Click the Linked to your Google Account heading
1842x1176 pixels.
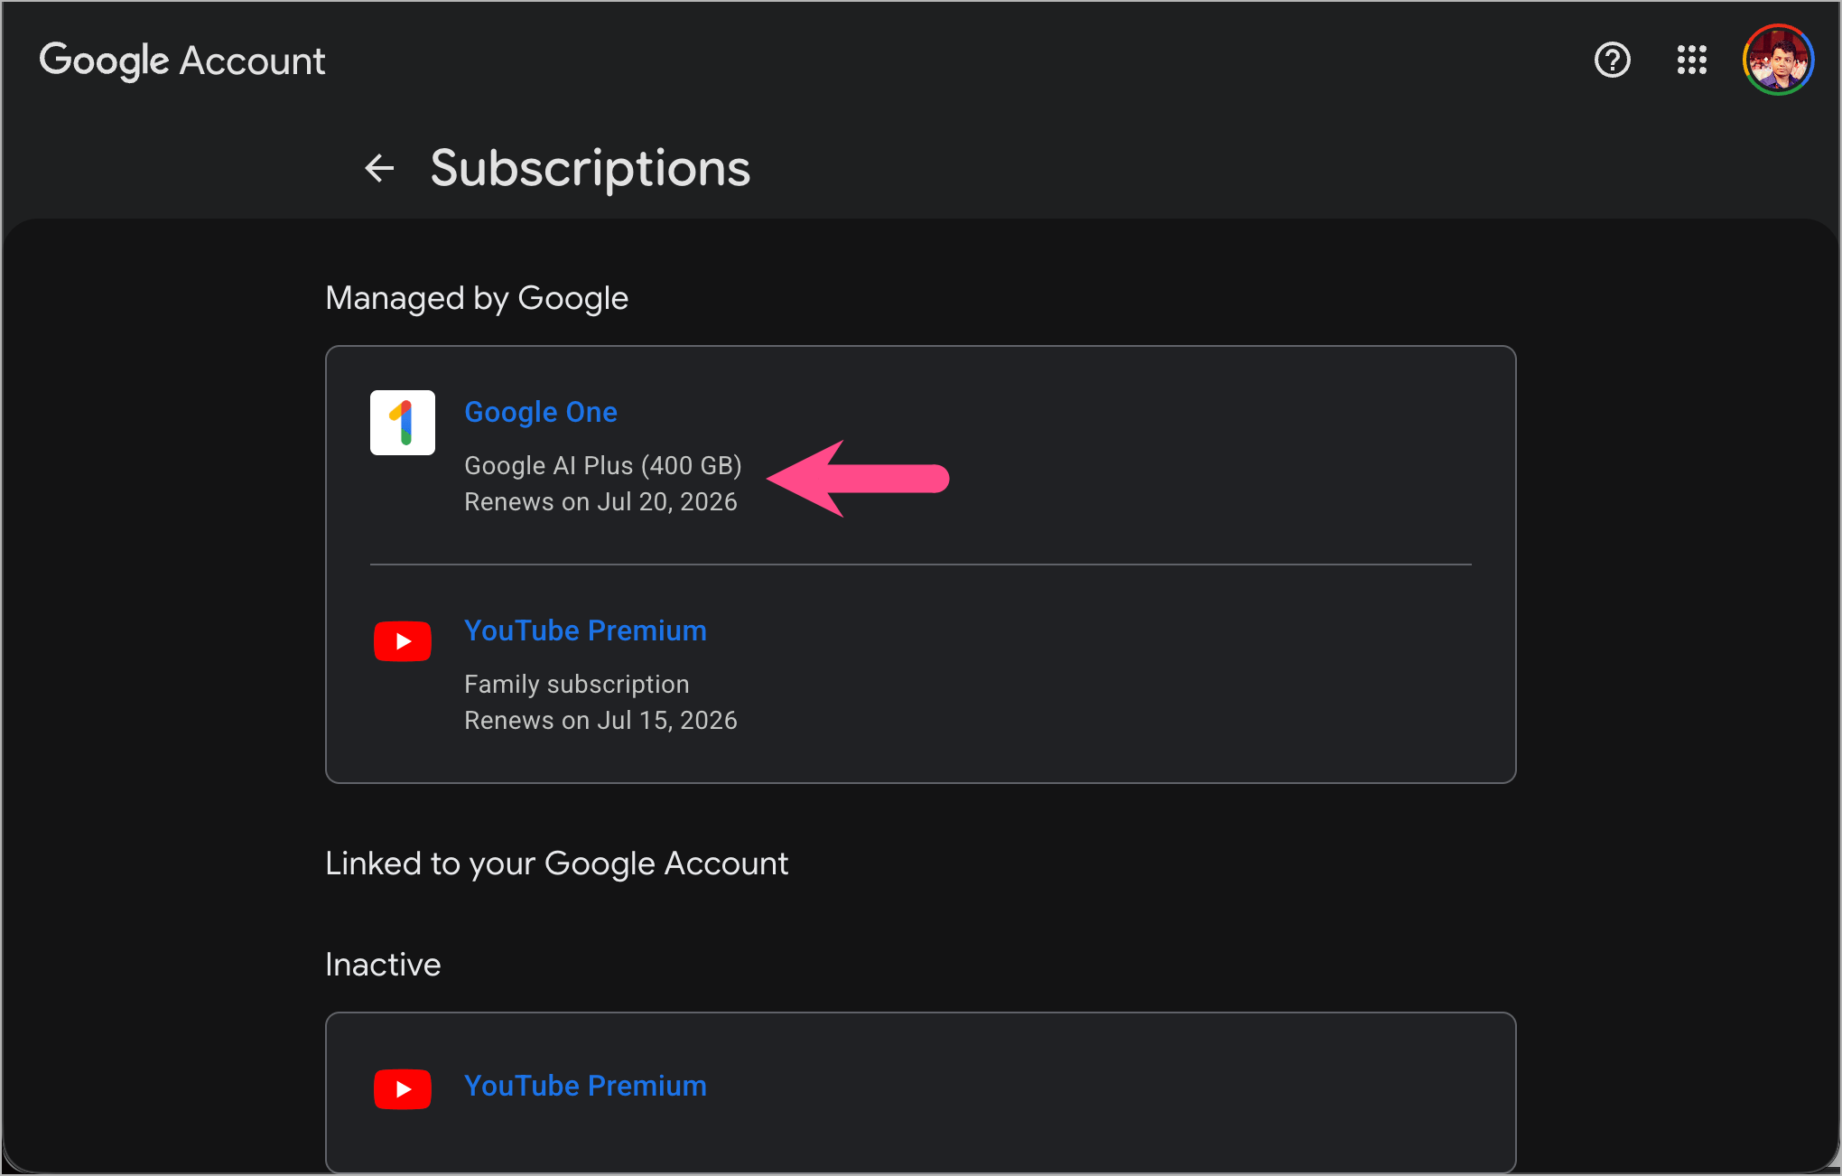[557, 864]
